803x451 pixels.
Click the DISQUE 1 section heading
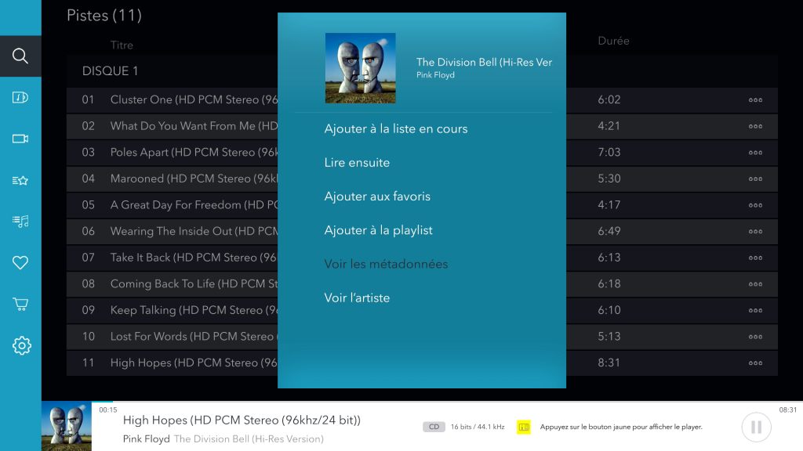110,71
